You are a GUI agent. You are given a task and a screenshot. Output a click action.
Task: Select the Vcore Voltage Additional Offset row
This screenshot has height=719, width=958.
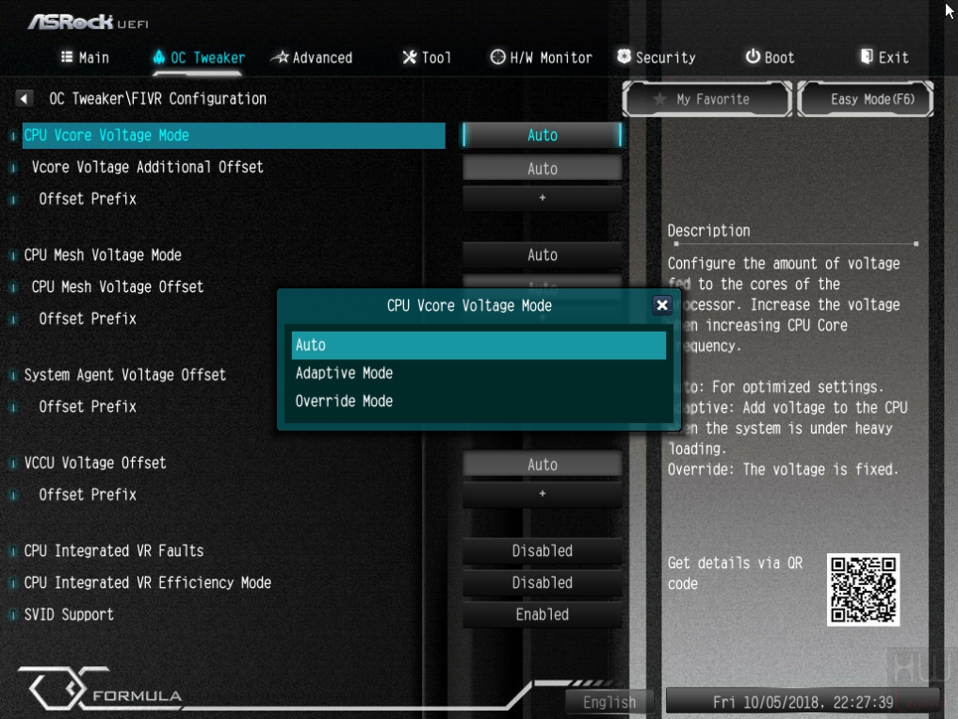234,167
